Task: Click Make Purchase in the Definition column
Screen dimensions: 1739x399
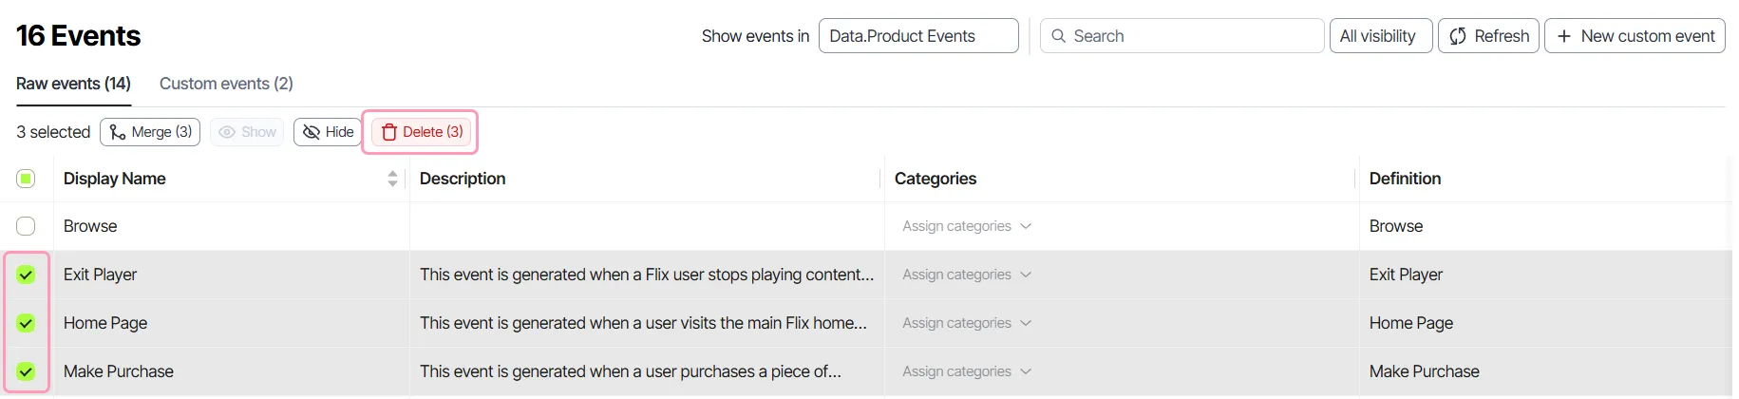Action: pyautogui.click(x=1425, y=371)
